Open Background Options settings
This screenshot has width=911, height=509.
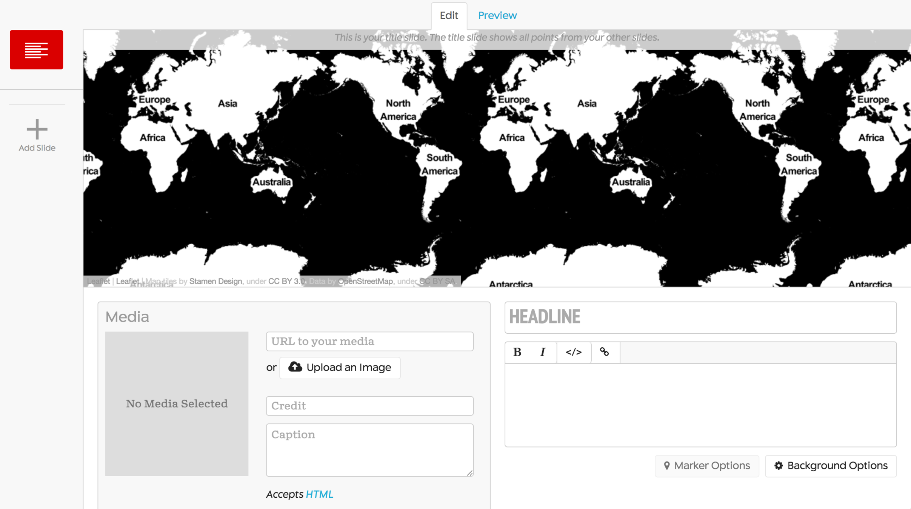[831, 466]
